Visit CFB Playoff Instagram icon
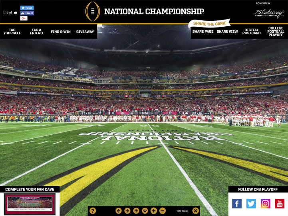288x216 pixels. coord(265,204)
